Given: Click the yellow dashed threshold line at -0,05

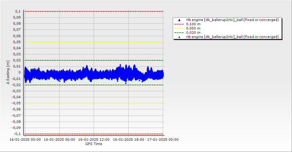Looking at the screenshot, I should 94,103.
